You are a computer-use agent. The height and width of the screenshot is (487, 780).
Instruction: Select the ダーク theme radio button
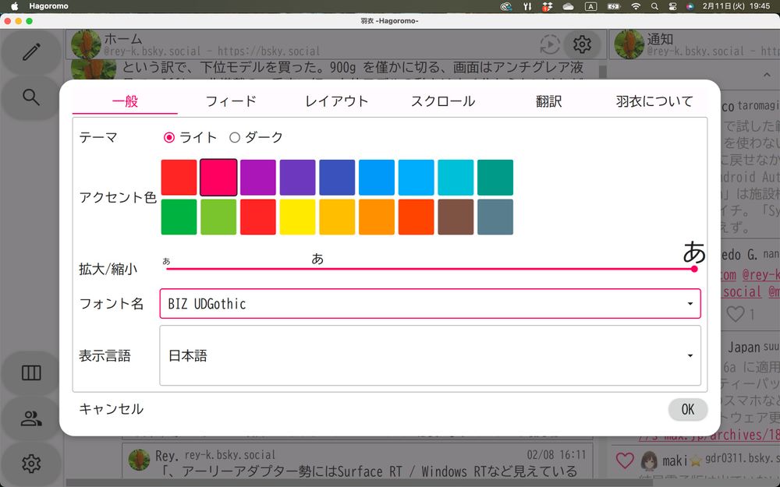[235, 137]
